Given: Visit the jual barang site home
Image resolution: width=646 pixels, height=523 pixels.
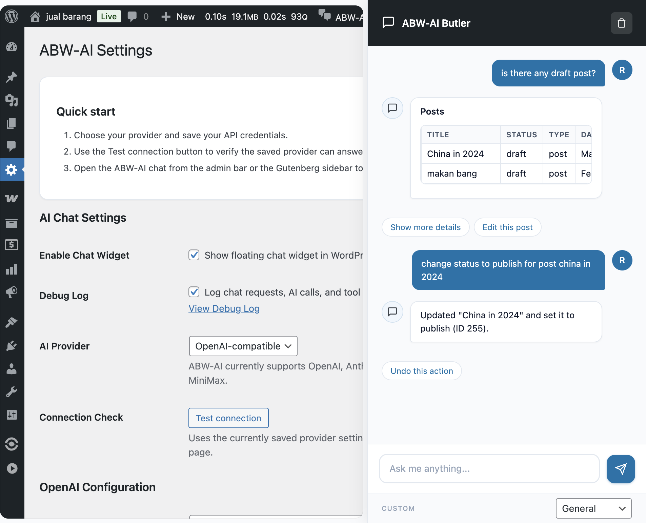Looking at the screenshot, I should point(61,16).
